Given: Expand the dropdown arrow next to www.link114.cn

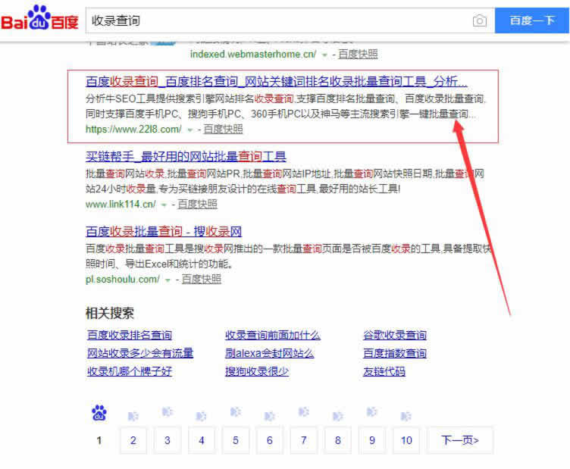Looking at the screenshot, I should pos(164,205).
